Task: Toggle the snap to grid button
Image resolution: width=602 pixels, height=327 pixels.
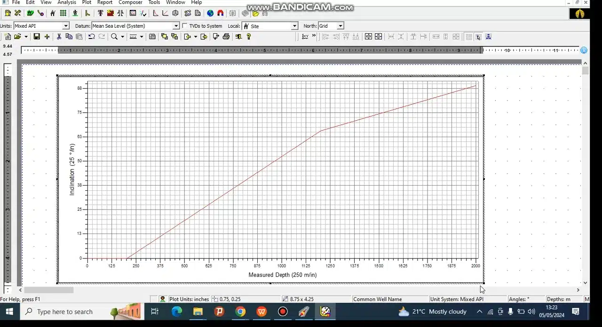Action: [x=478, y=37]
